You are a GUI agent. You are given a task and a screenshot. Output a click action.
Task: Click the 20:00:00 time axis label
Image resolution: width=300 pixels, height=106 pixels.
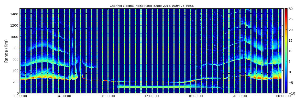pos(239,96)
